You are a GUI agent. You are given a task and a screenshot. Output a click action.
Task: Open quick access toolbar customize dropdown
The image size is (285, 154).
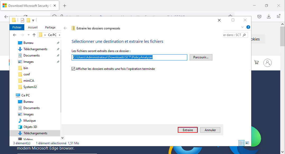[x=33, y=20]
